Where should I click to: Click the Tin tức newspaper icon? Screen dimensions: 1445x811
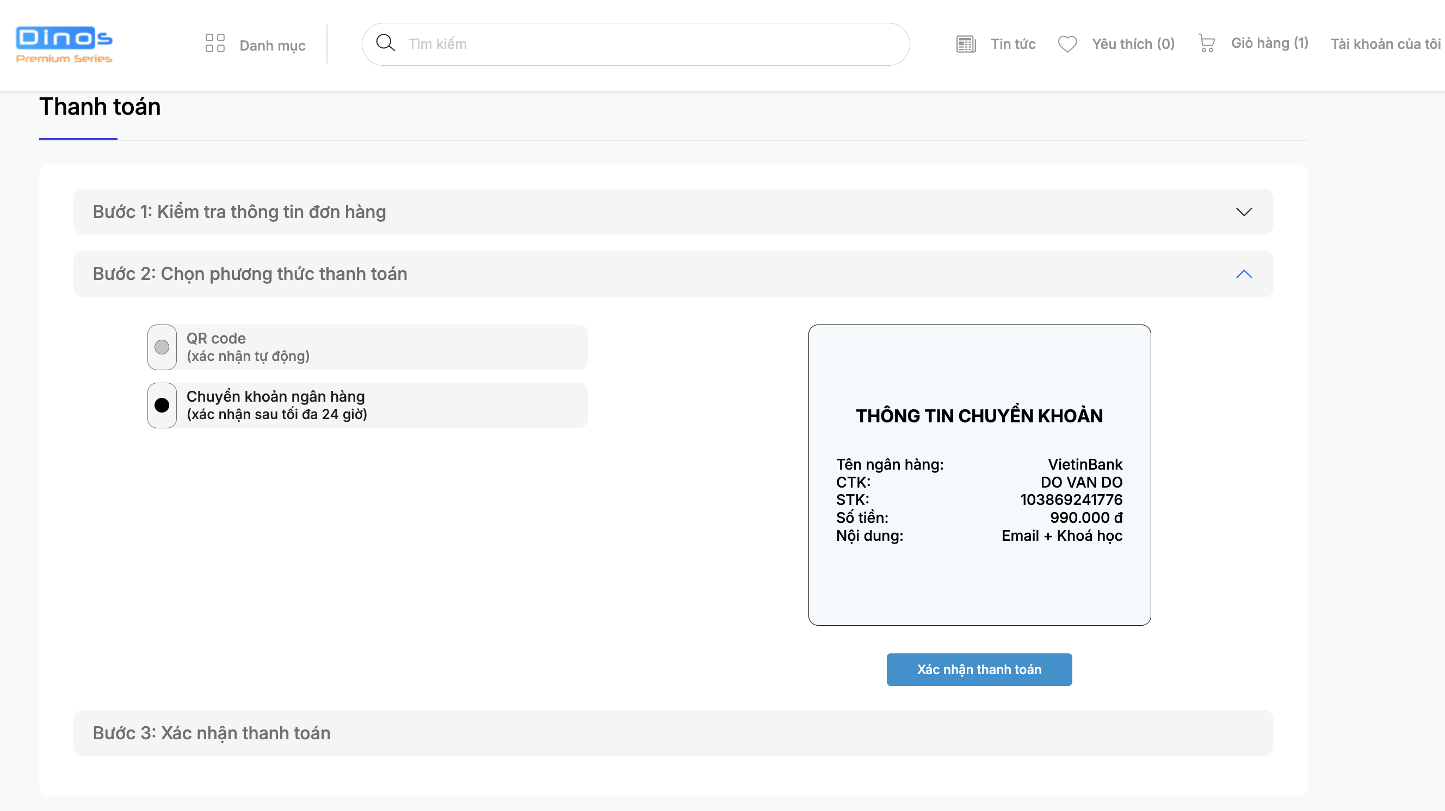966,43
